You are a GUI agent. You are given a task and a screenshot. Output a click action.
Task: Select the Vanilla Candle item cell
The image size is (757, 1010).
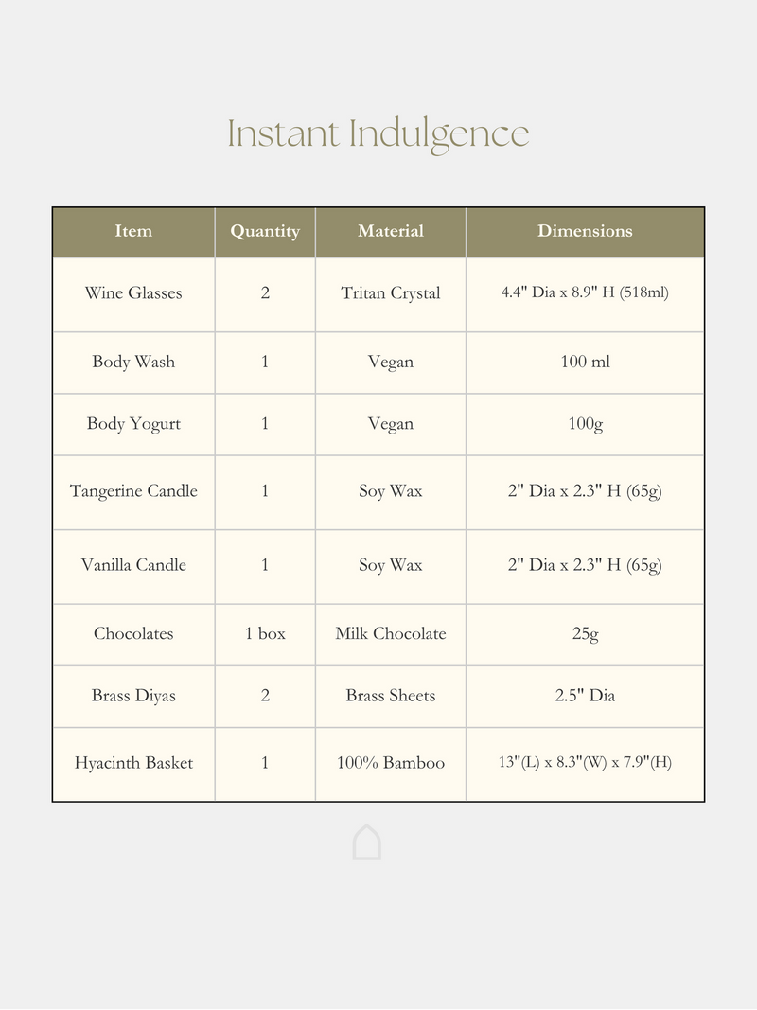point(133,565)
